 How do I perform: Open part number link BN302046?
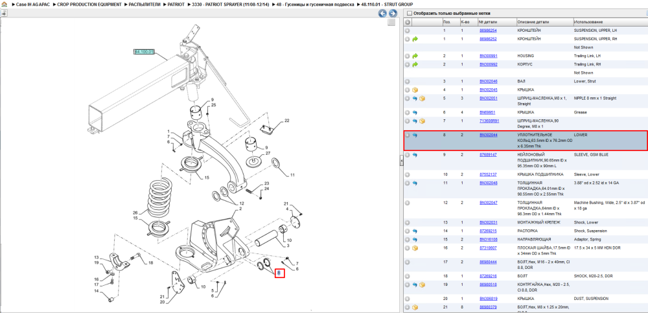489,82
